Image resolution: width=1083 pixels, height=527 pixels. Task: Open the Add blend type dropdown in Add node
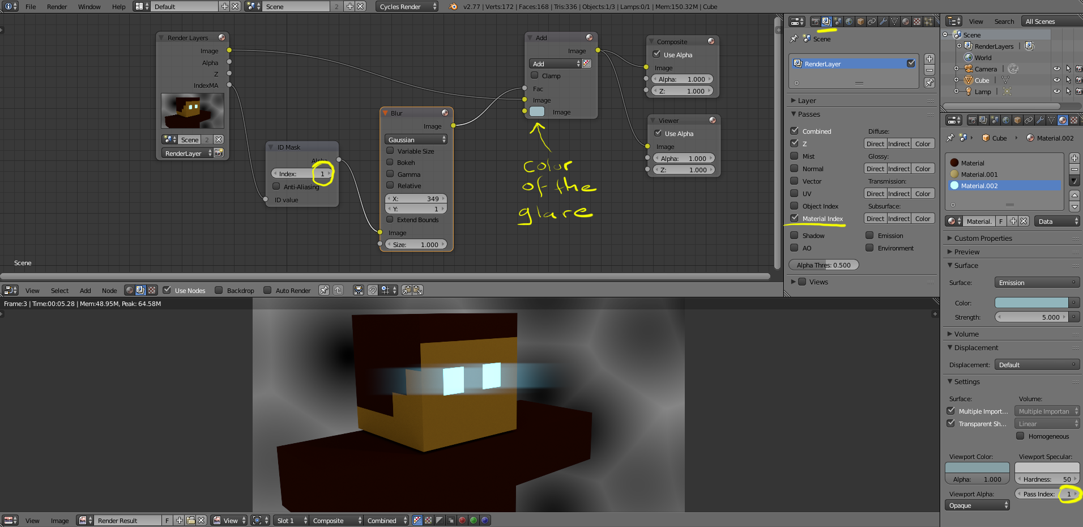coord(556,63)
